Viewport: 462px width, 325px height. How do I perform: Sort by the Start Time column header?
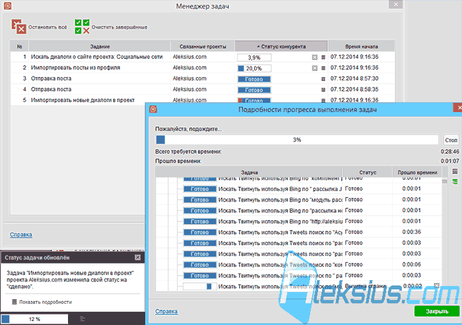click(362, 47)
